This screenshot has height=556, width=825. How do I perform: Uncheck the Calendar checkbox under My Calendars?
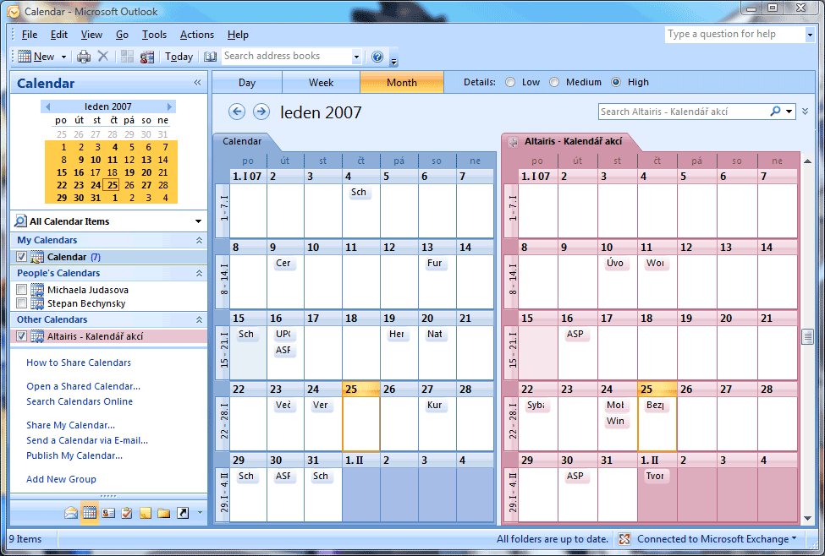coord(21,257)
